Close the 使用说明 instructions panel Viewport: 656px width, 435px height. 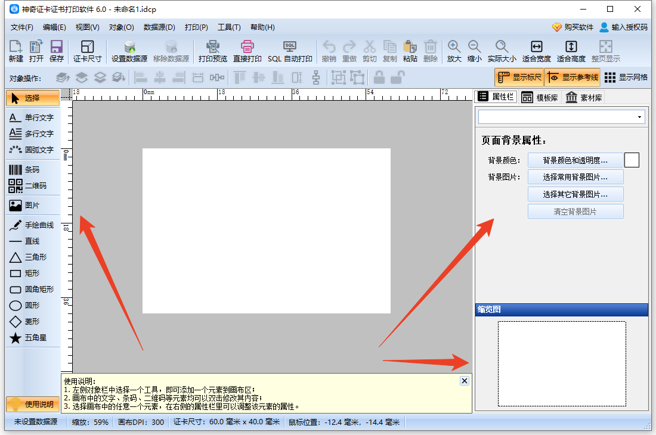(x=464, y=380)
